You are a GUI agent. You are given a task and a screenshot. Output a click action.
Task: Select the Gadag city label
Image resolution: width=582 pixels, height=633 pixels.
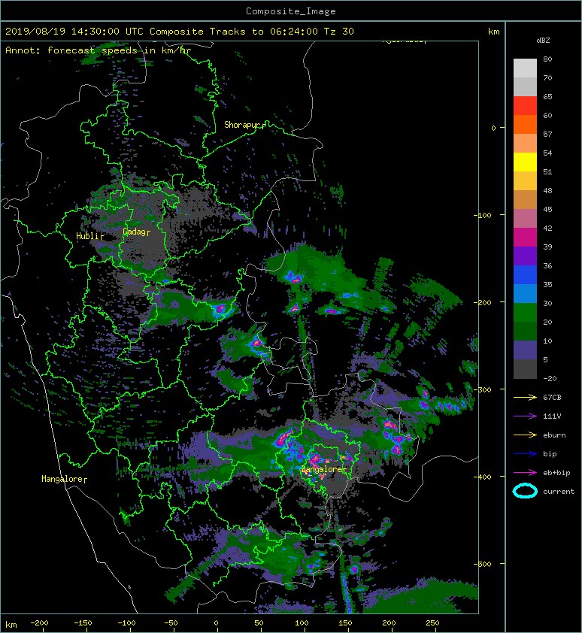[136, 232]
